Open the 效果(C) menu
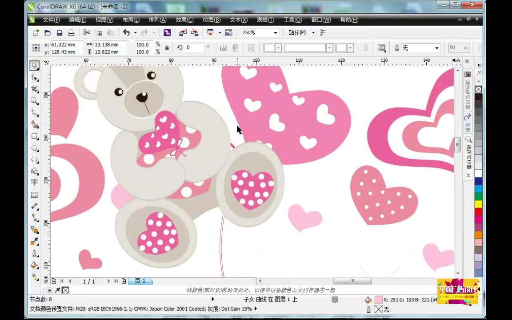 click(x=184, y=20)
